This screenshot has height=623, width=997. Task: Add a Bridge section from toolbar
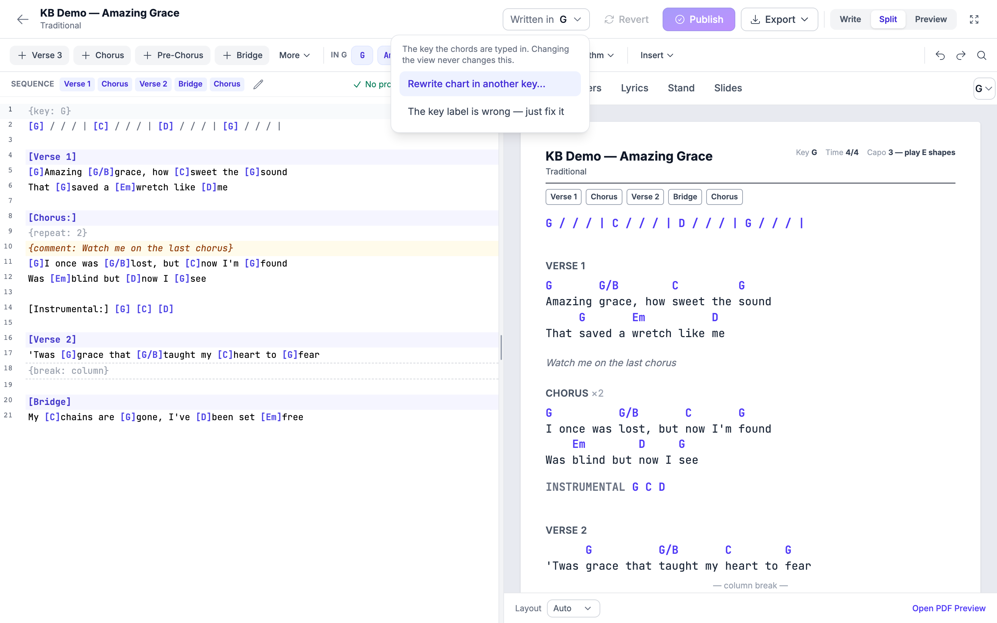tap(242, 55)
